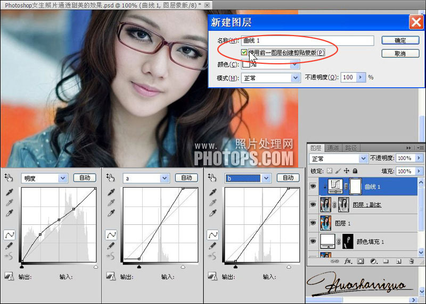The height and width of the screenshot is (304, 426).
Task: Click 自动 button in a-channel panel
Action: click(x=186, y=178)
